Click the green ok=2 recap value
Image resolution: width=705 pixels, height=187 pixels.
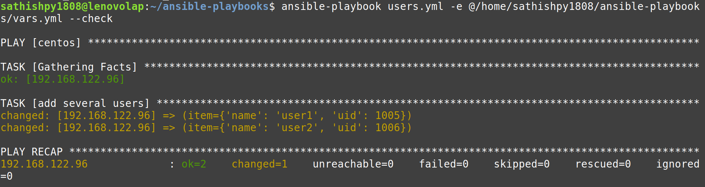(194, 164)
